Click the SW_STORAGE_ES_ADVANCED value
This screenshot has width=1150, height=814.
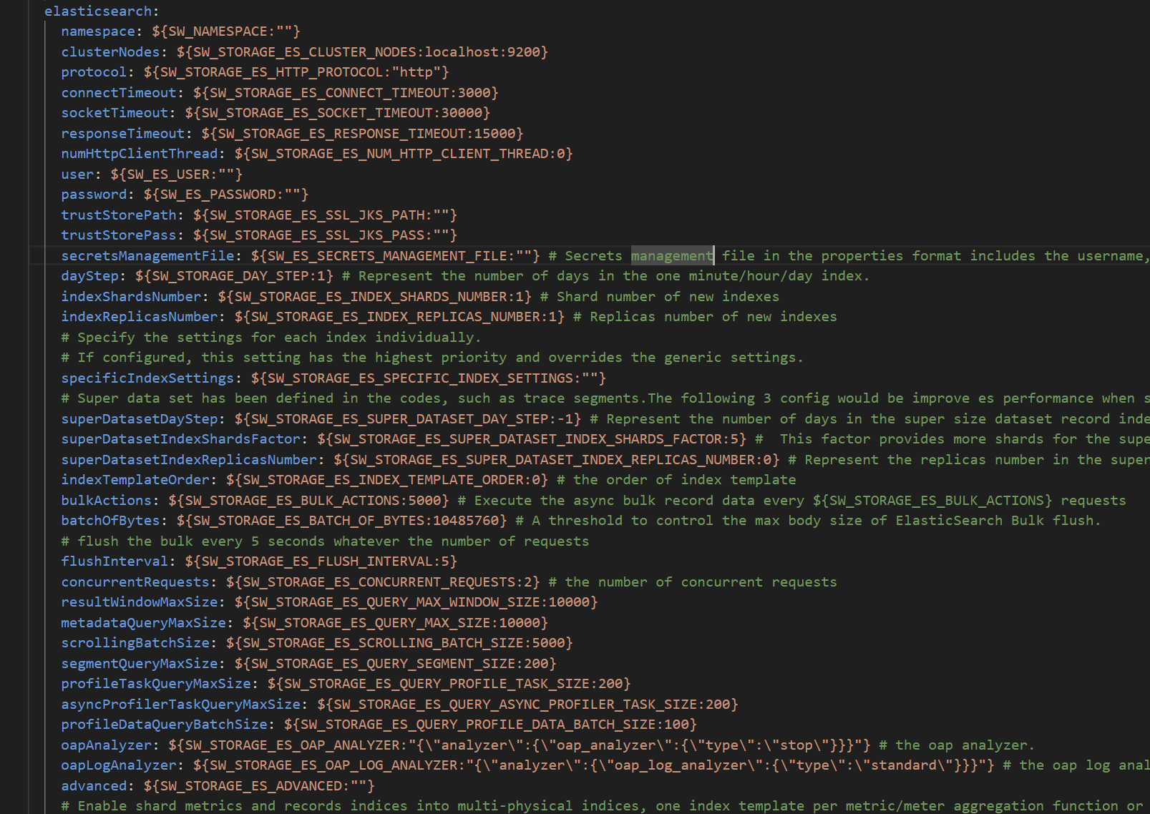coord(259,786)
